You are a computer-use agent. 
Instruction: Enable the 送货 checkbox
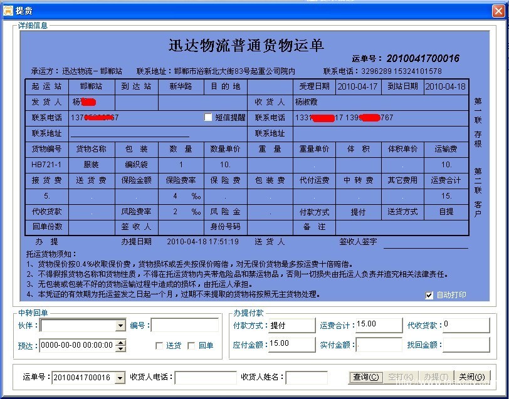(160, 345)
